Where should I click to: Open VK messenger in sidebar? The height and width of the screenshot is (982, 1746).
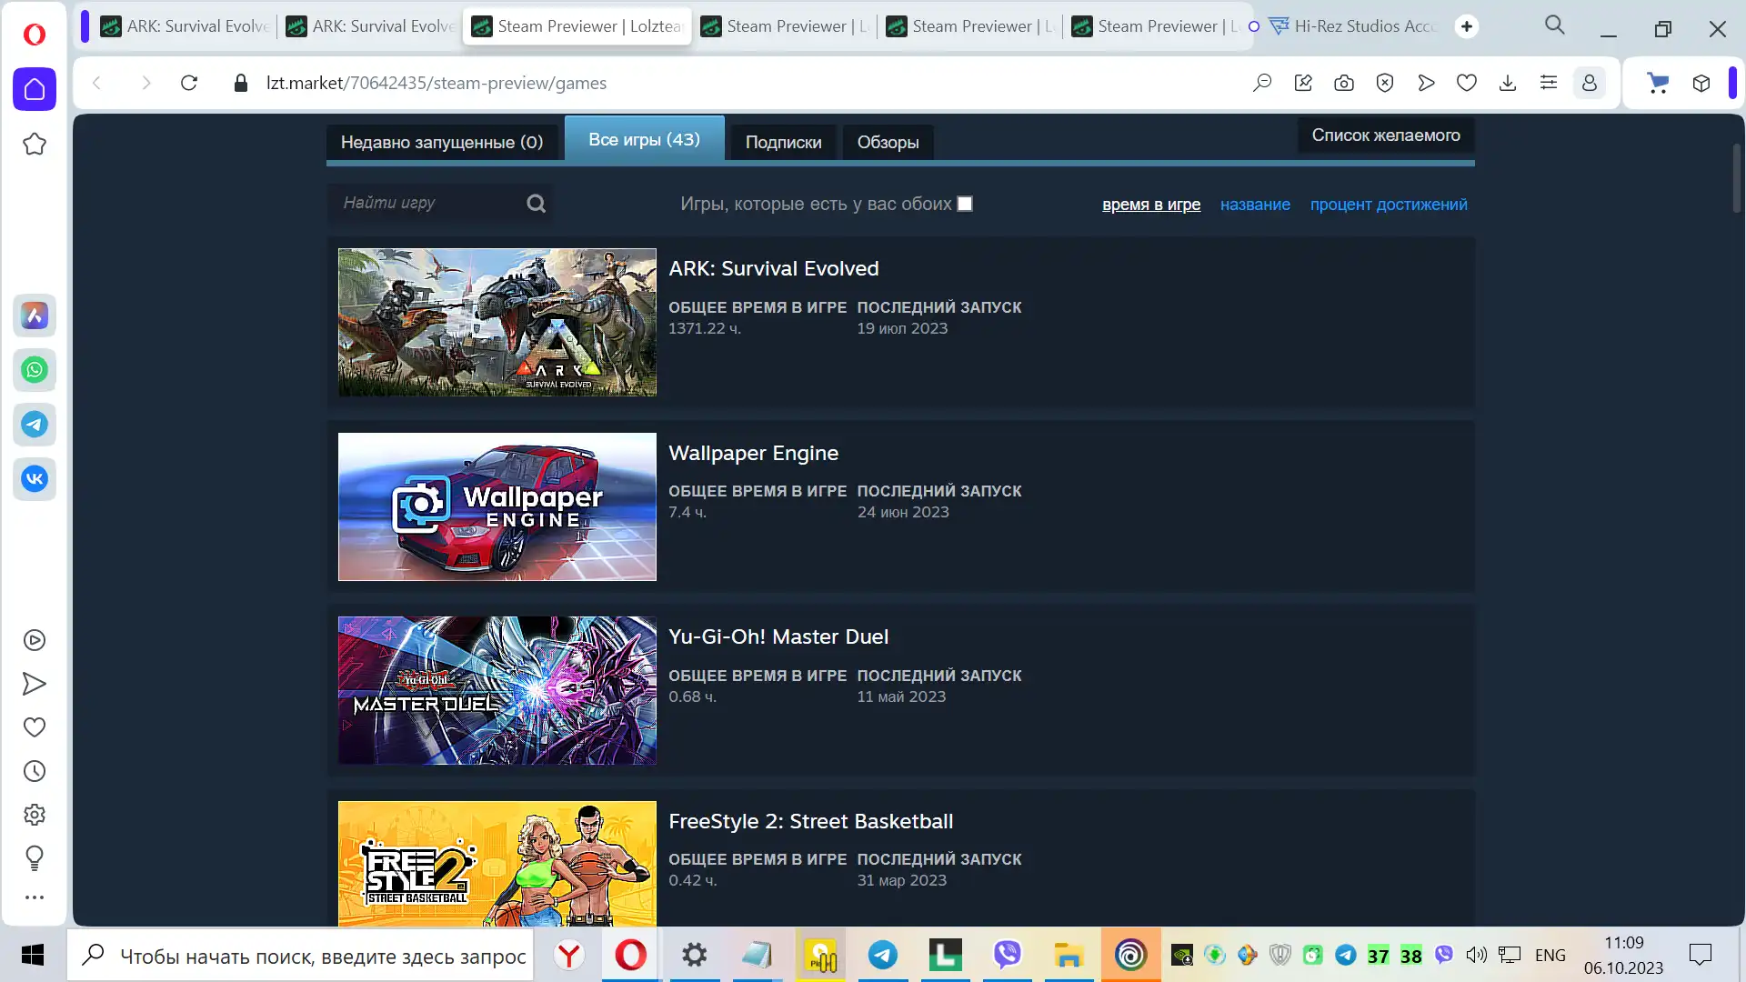tap(35, 478)
